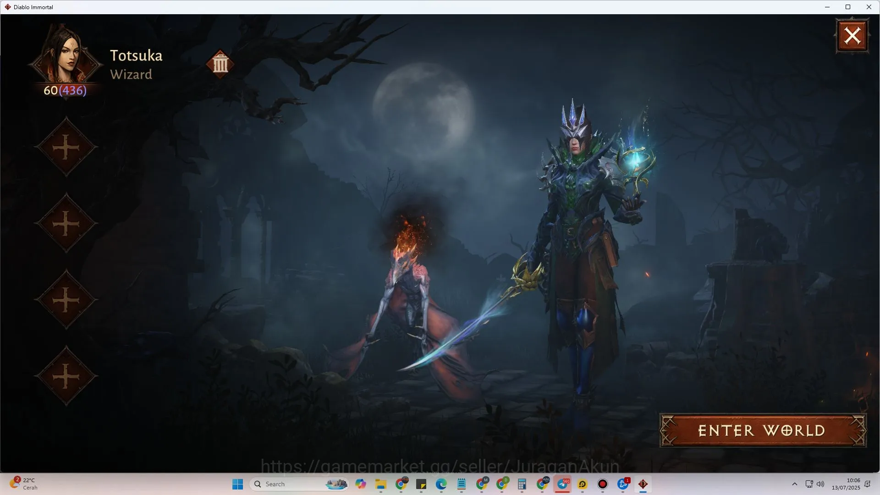Open the volume control in system tray

pos(820,484)
